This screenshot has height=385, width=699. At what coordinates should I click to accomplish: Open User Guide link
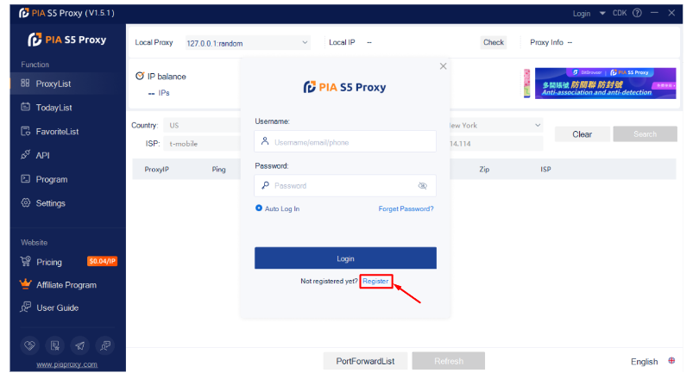[x=58, y=307]
